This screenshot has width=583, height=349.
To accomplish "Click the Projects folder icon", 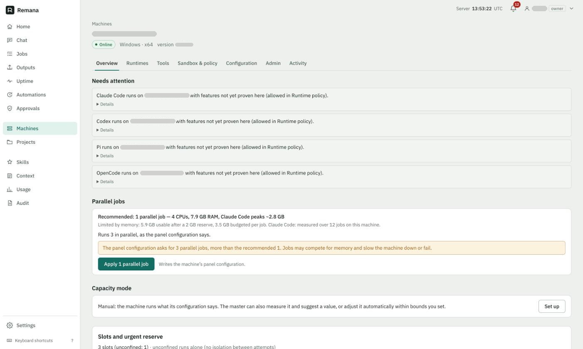I will [x=10, y=142].
